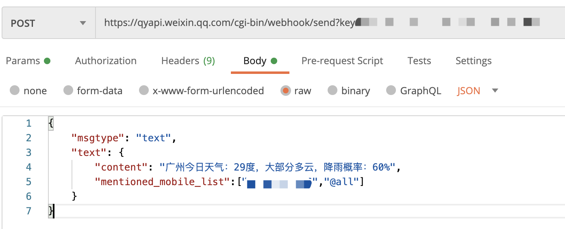565x229 pixels.
Task: Select the raw radio button
Action: (x=286, y=91)
